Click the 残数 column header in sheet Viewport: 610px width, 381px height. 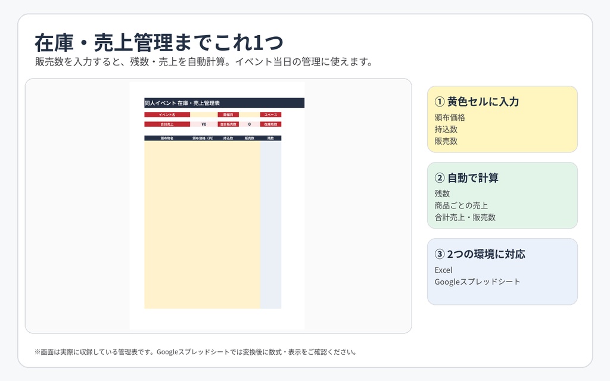(271, 138)
